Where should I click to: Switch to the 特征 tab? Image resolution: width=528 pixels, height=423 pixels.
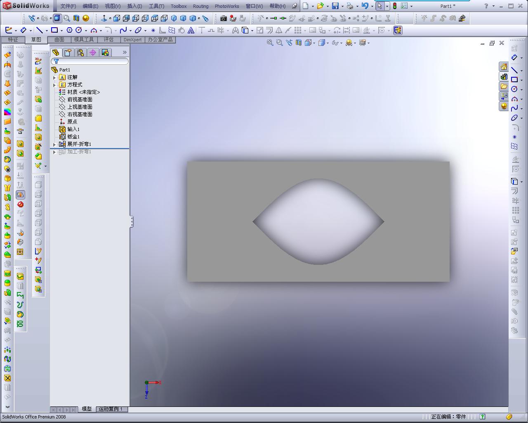tap(13, 40)
